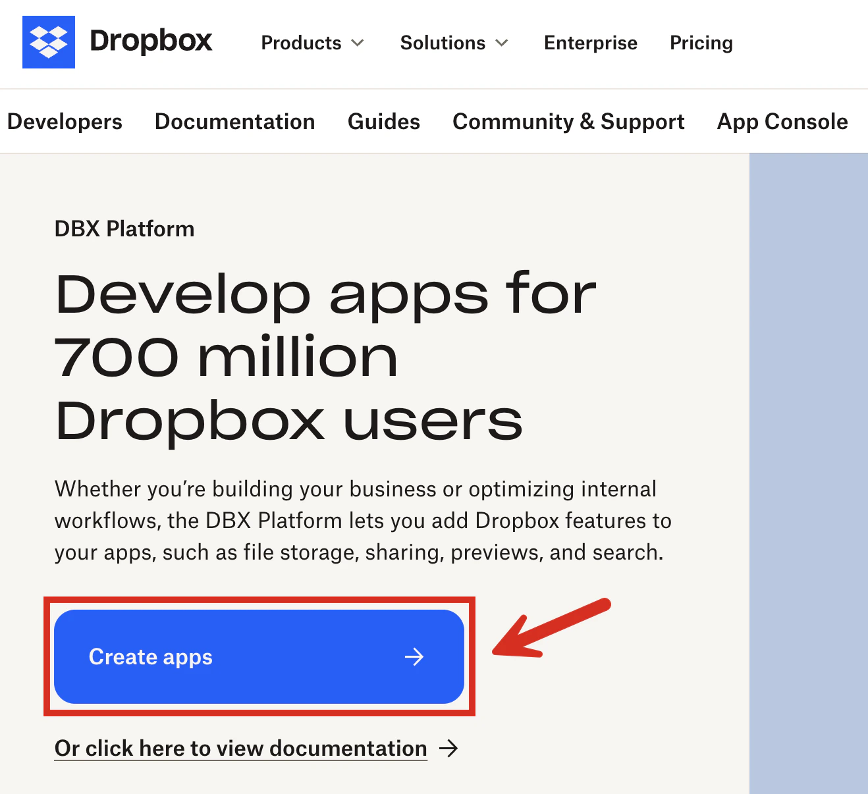Click the Dropbox logo icon

coord(48,41)
